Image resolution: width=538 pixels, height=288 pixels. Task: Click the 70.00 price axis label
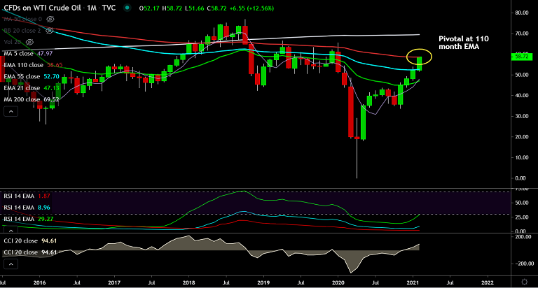click(x=521, y=34)
